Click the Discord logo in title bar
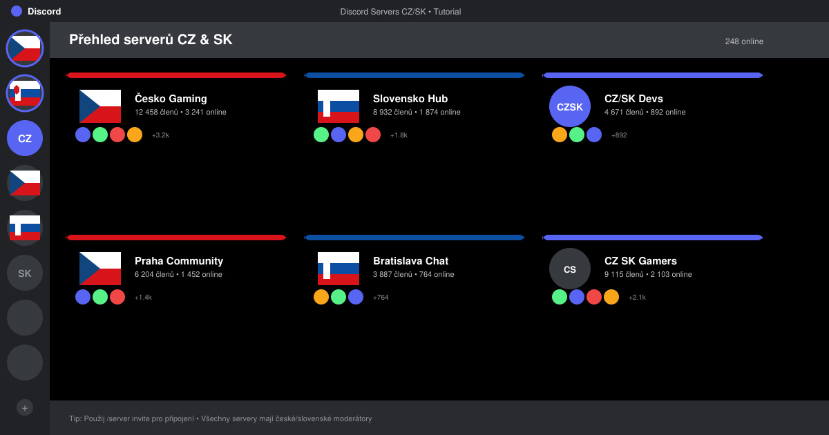The width and height of the screenshot is (829, 435). [x=17, y=11]
